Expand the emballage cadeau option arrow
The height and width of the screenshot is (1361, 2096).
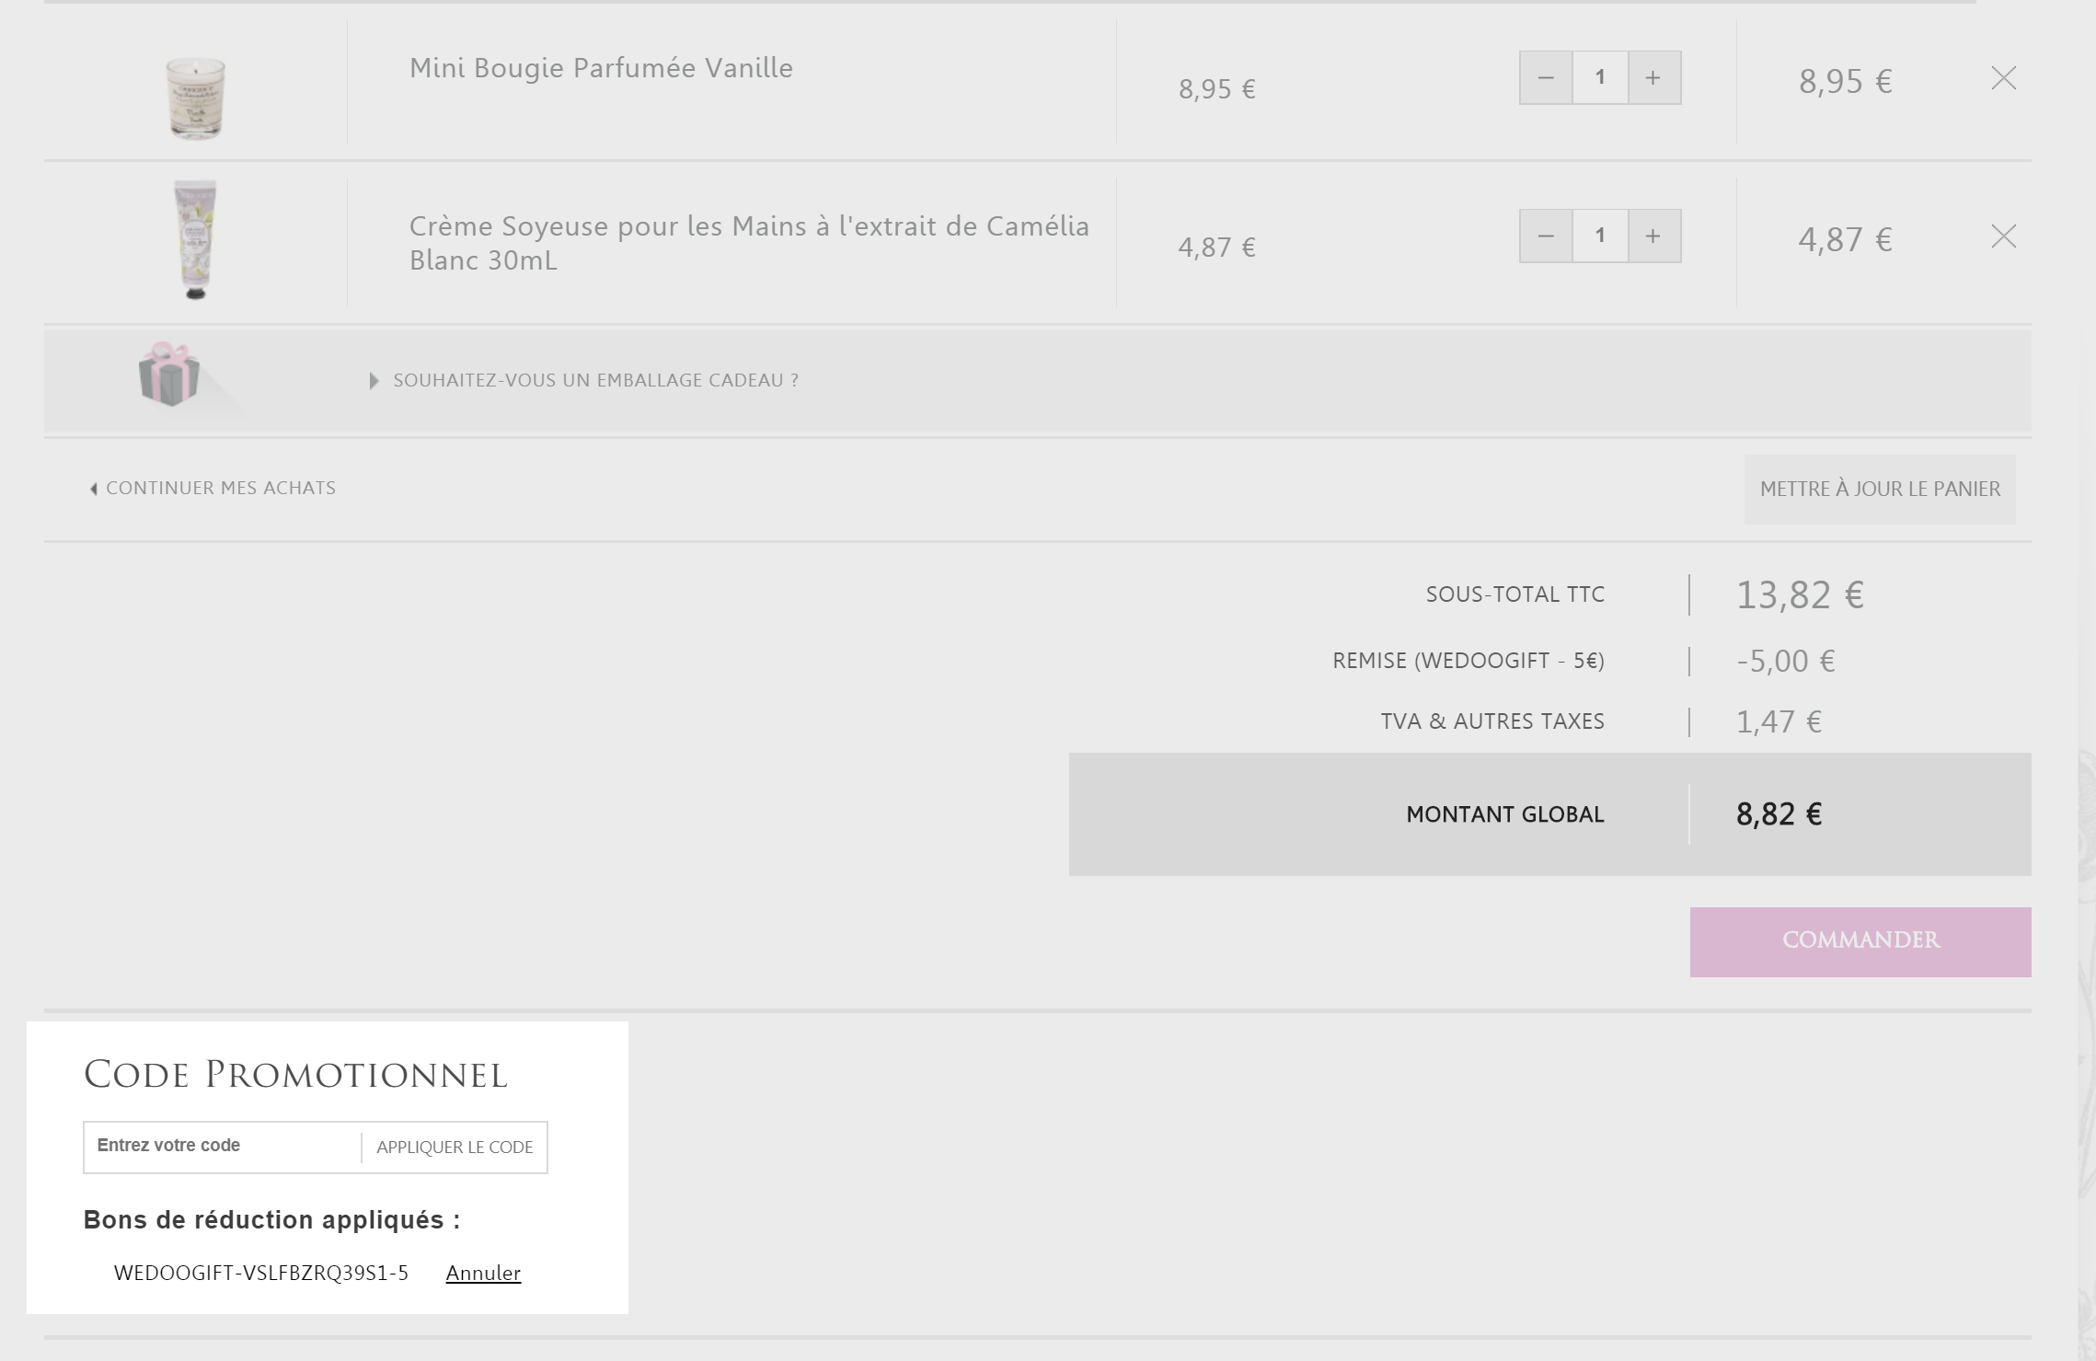click(374, 381)
